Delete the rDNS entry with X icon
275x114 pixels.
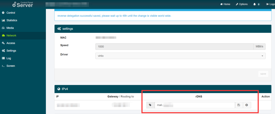[x=247, y=105]
